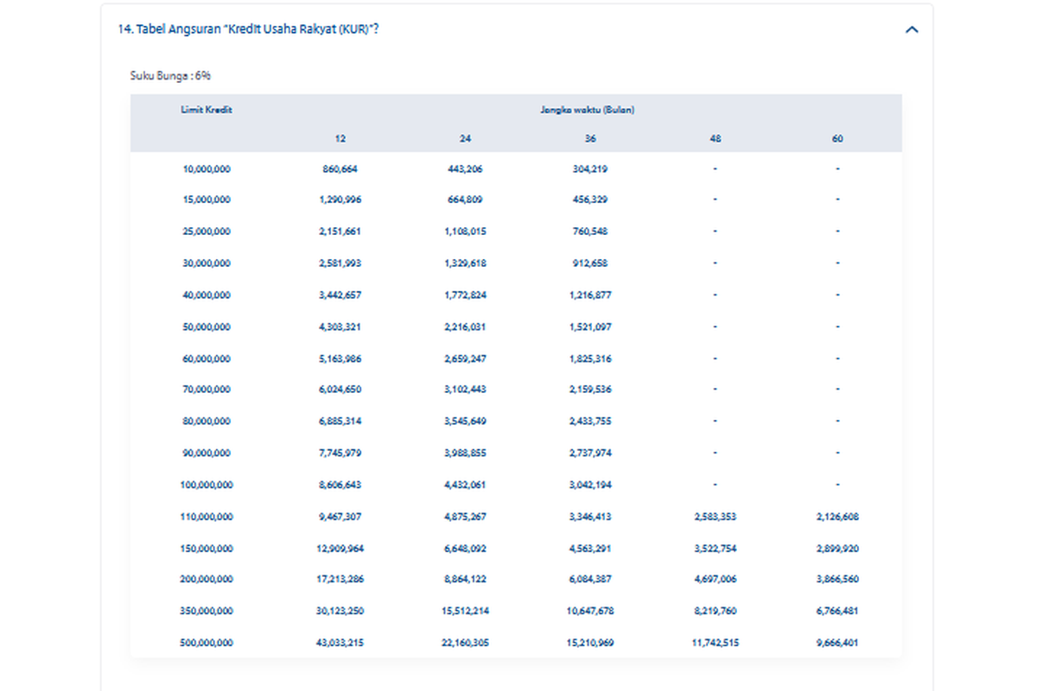The height and width of the screenshot is (691, 1037).
Task: Collapse the accordion using the chevron arrow
Action: point(911,30)
